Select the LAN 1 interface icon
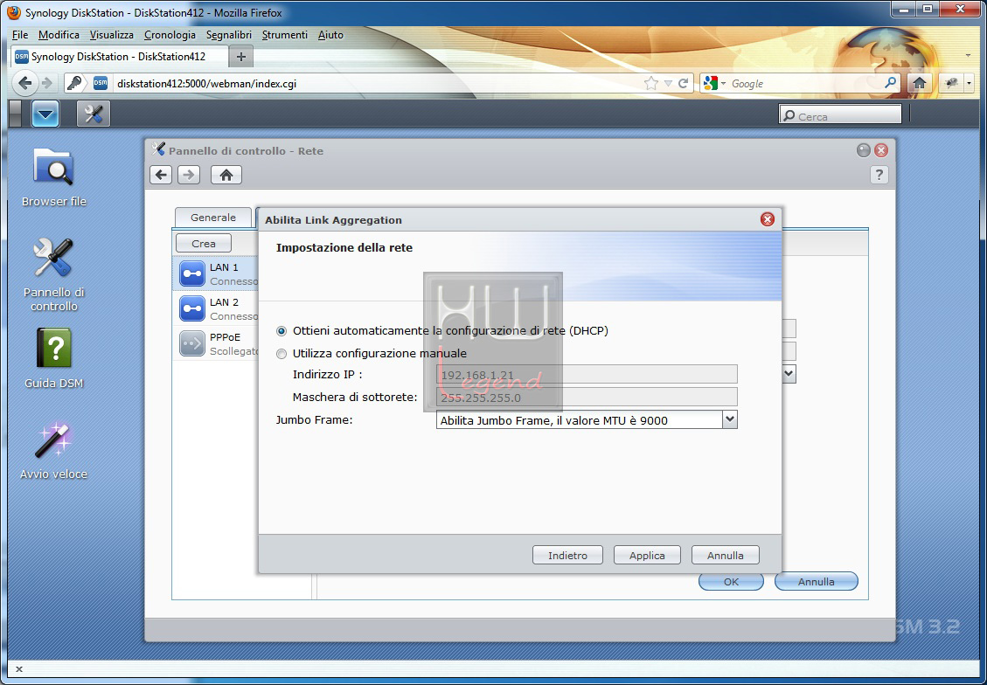The image size is (987, 685). click(x=192, y=273)
